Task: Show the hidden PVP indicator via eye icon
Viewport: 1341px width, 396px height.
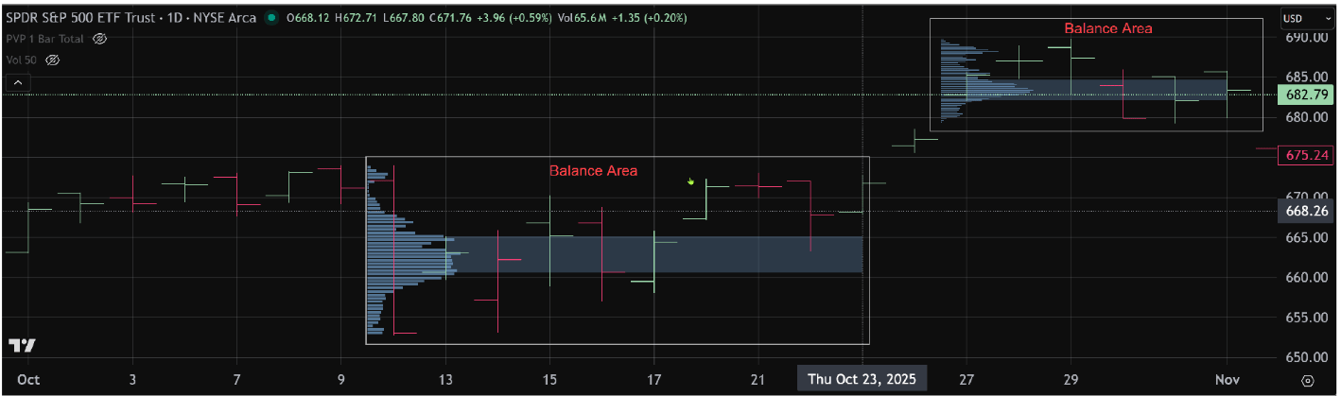Action: pos(100,39)
